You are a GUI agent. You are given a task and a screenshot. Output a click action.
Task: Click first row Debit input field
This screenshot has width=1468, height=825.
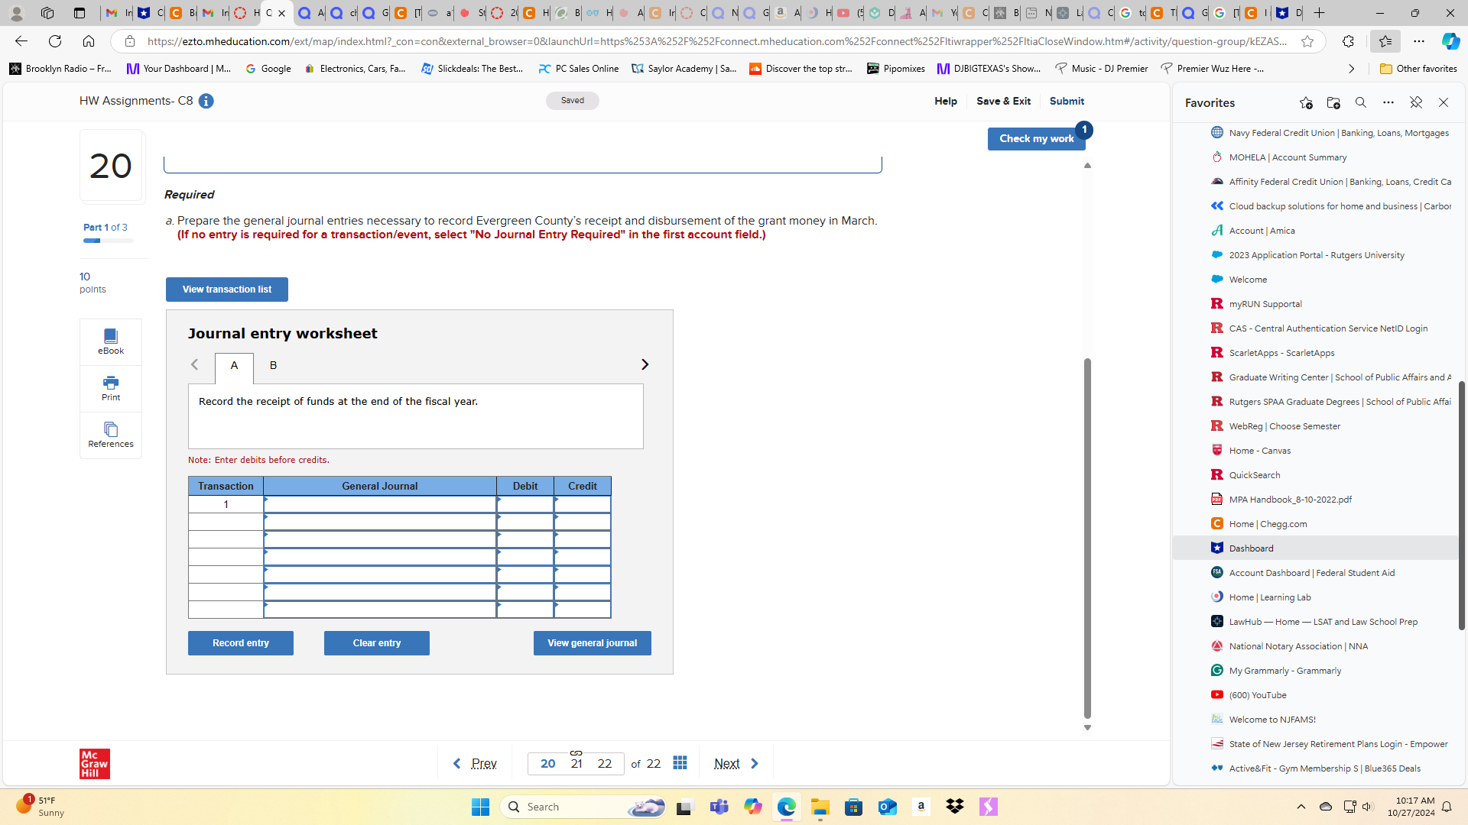click(525, 504)
